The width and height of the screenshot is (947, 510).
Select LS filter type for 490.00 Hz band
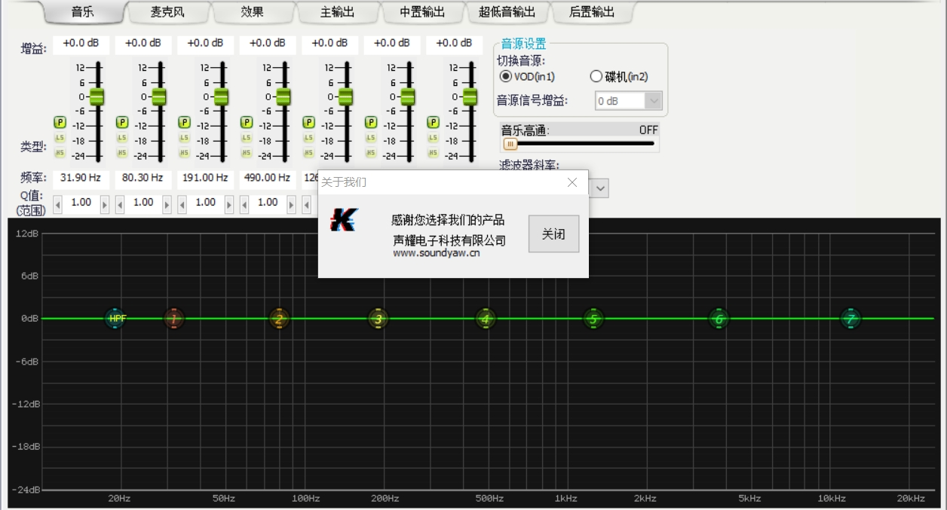coord(247,138)
